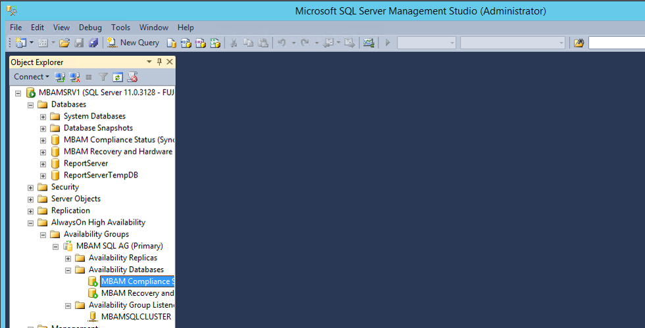Click the Start Debugging play icon
645x328 pixels.
point(388,42)
